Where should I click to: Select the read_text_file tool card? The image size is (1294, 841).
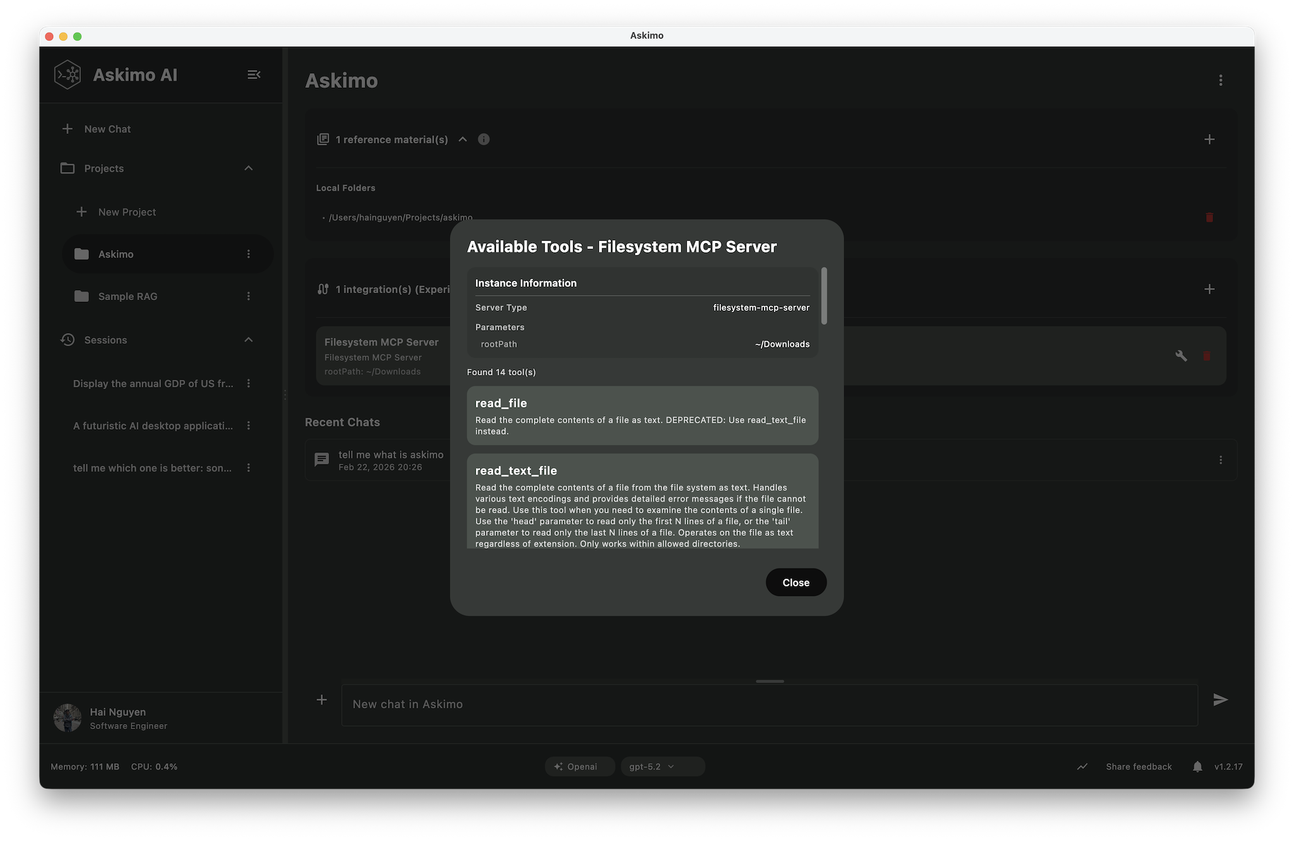(x=643, y=501)
